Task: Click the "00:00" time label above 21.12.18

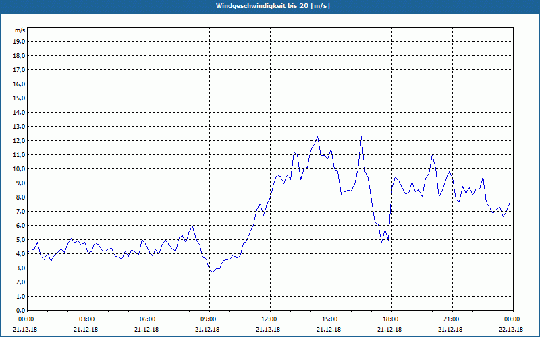Action: [27, 319]
